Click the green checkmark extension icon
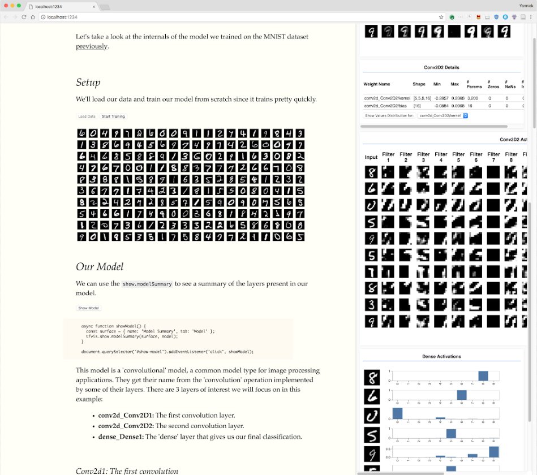 [x=452, y=17]
